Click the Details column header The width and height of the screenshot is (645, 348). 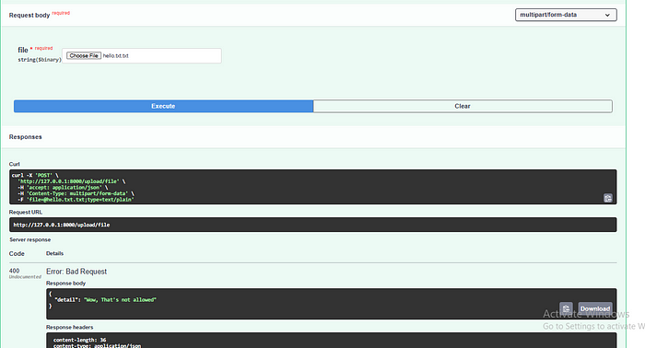[54, 253]
